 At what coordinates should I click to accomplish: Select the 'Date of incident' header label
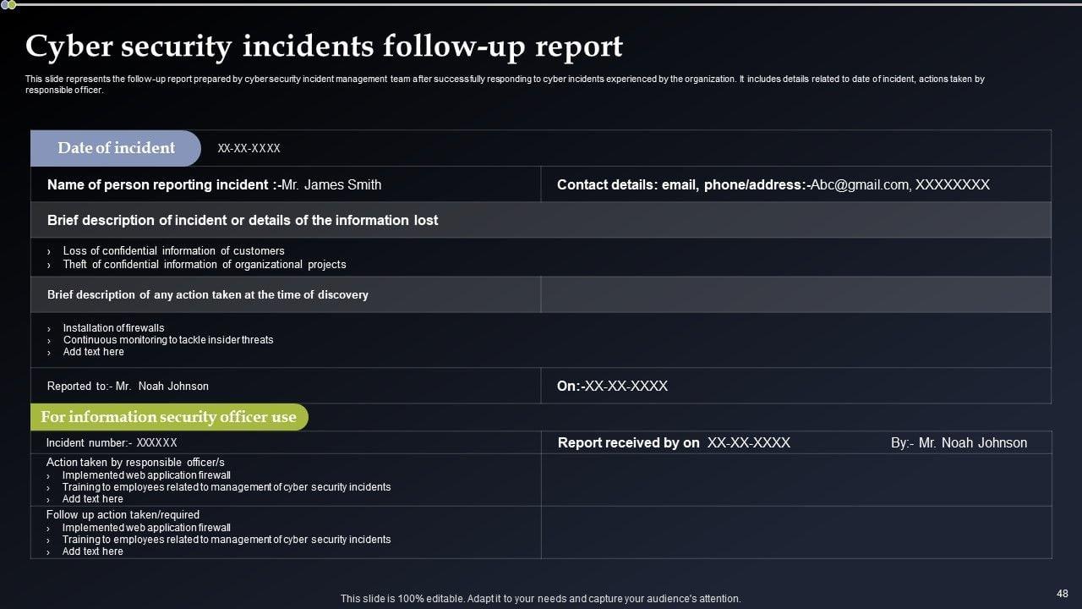coord(116,148)
